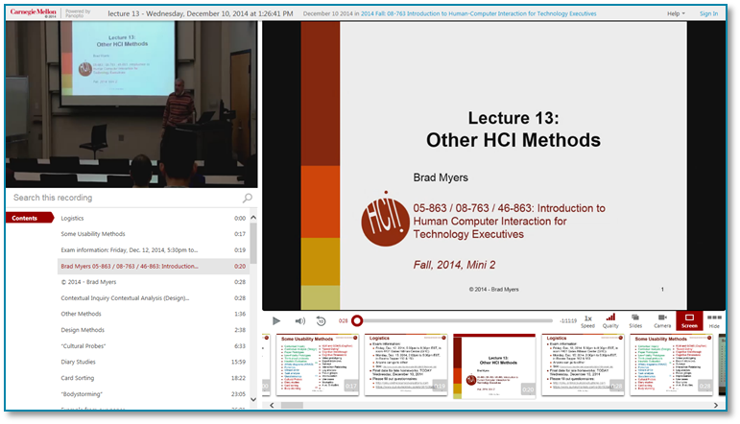
Task: Mute audio with the speaker icon
Action: (300, 320)
